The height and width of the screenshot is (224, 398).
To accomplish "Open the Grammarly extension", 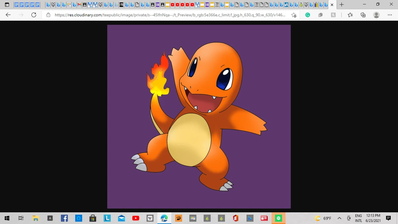I will [307, 15].
